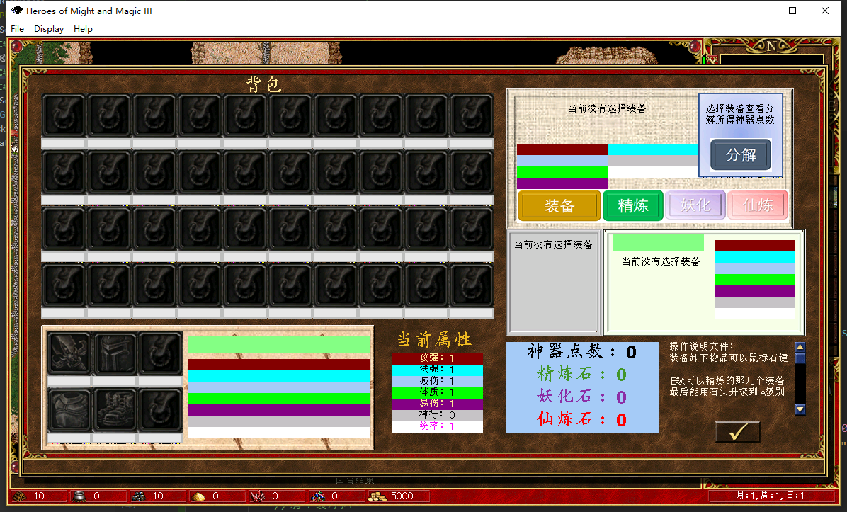Image resolution: width=847 pixels, height=512 pixels.
Task: Click the 法强: 1 stat row
Action: [438, 370]
